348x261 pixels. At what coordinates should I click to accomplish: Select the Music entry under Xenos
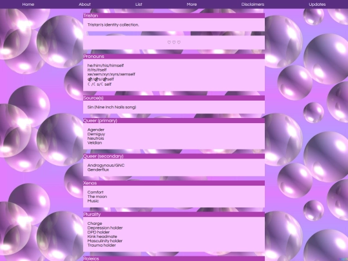(93, 201)
